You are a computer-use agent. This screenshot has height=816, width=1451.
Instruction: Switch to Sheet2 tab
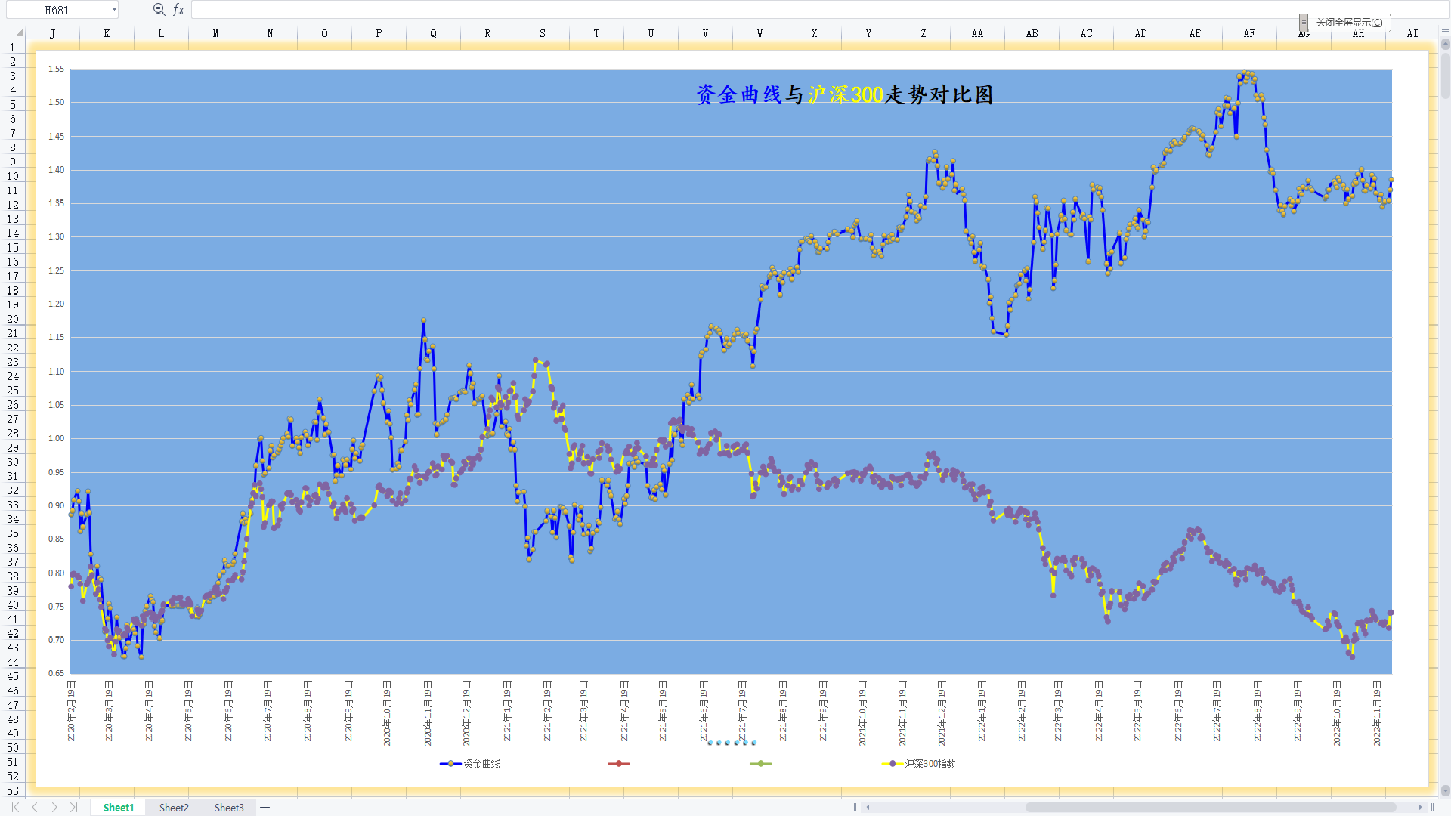tap(174, 808)
